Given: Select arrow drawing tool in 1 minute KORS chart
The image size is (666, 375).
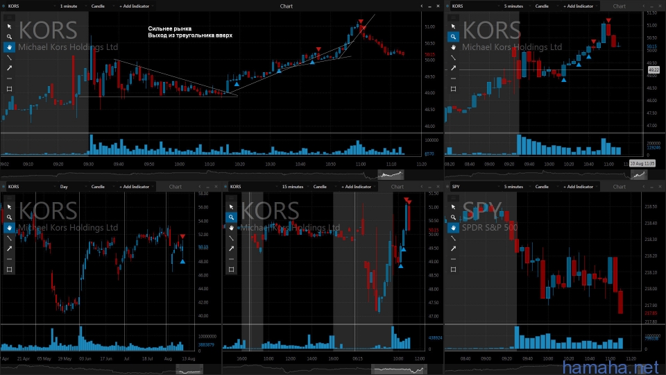Looking at the screenshot, I should [x=9, y=68].
